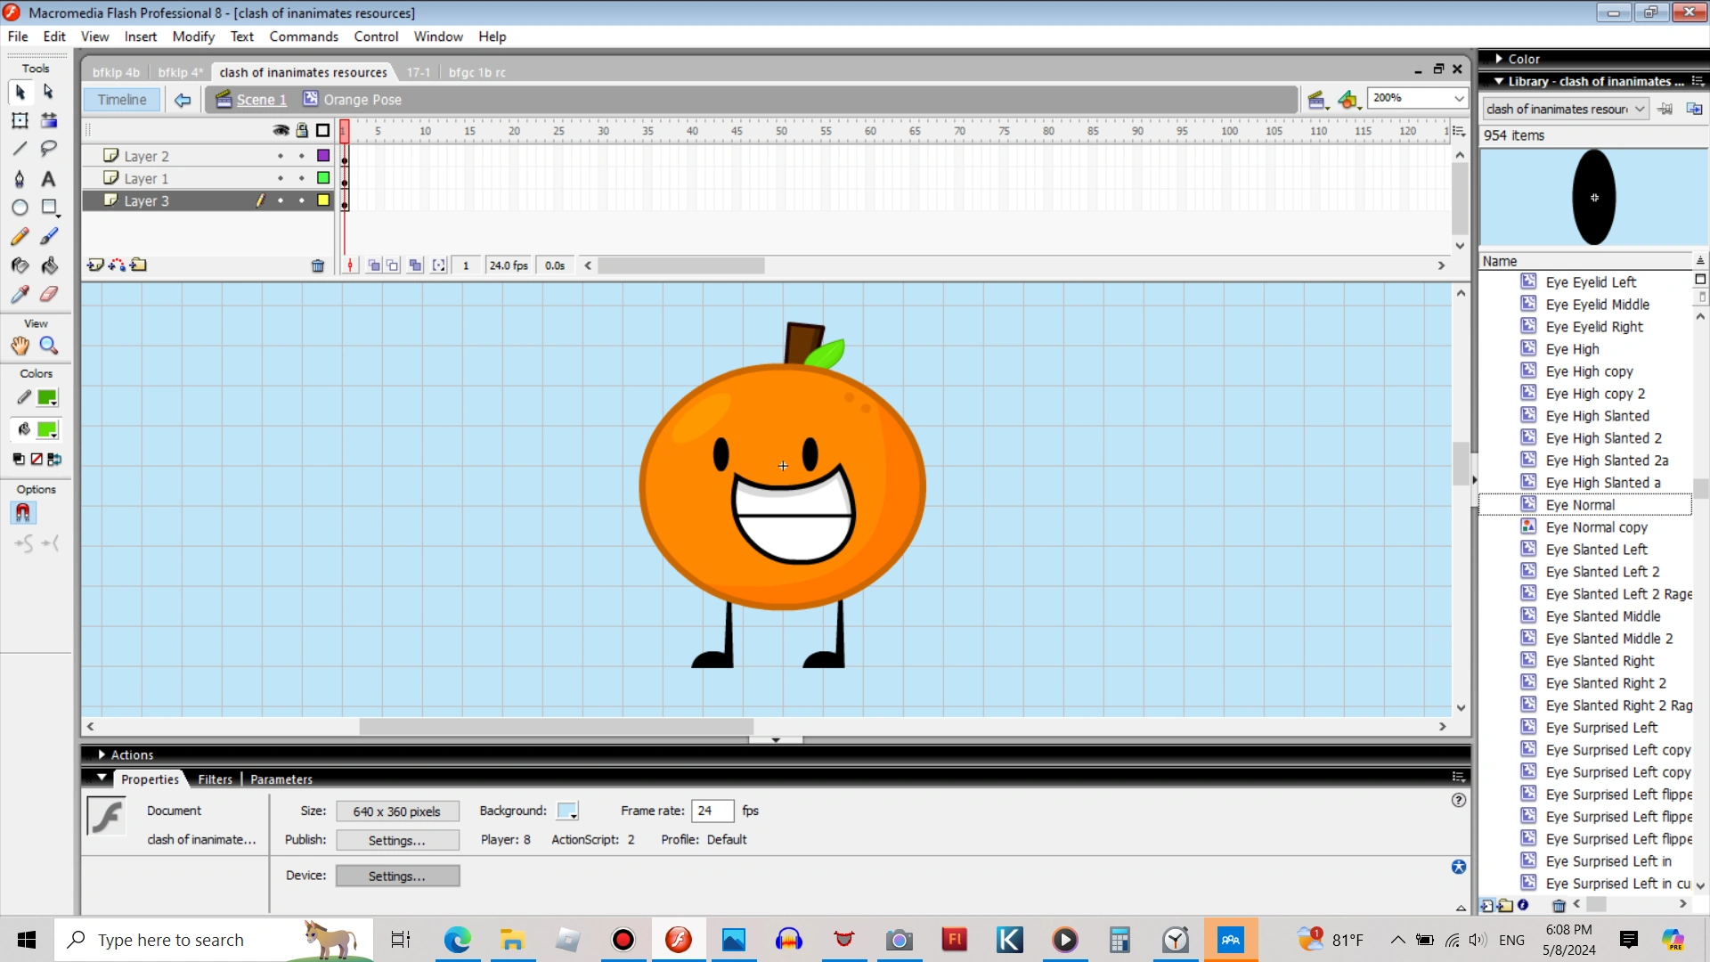Screen dimensions: 1710x962
Task: Select the Zoom magnifier tool
Action: (x=49, y=346)
